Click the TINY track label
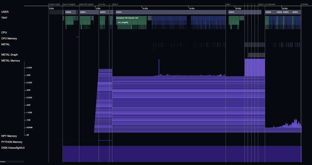The width and height of the screenshot is (312, 165). pos(4,18)
